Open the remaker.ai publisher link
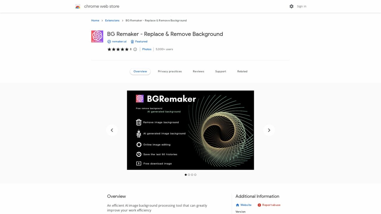381x214 pixels. (x=119, y=42)
